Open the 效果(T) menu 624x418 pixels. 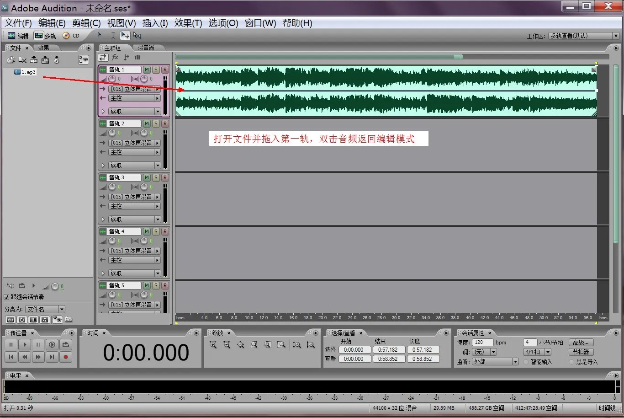pos(188,23)
